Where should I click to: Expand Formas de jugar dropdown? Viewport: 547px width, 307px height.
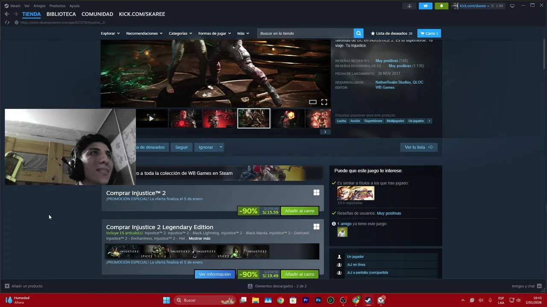pyautogui.click(x=215, y=33)
